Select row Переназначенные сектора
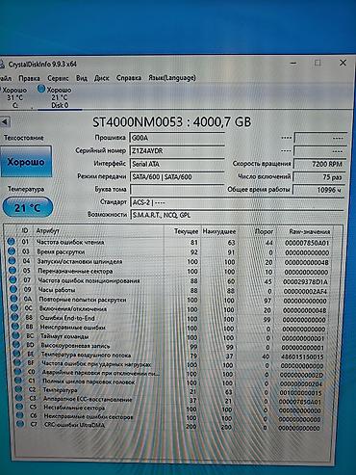This screenshot has width=356, height=475. click(x=169, y=272)
